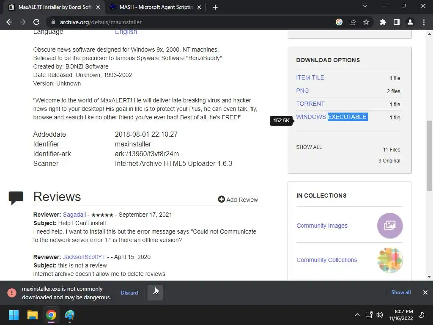The height and width of the screenshot is (325, 433).
Task: Download the ITEM TILE file
Action: pyautogui.click(x=310, y=78)
